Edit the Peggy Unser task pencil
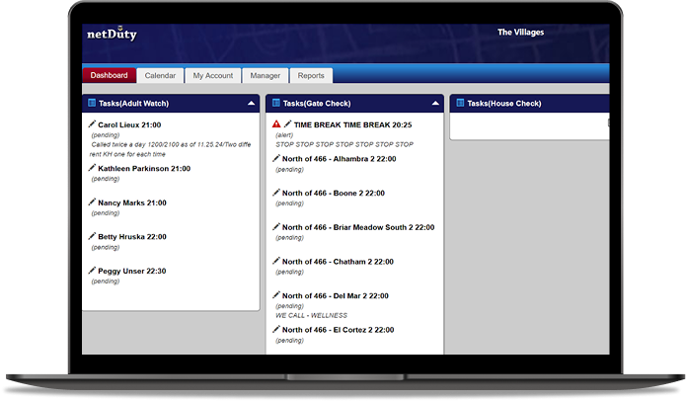The image size is (686, 401). point(92,270)
